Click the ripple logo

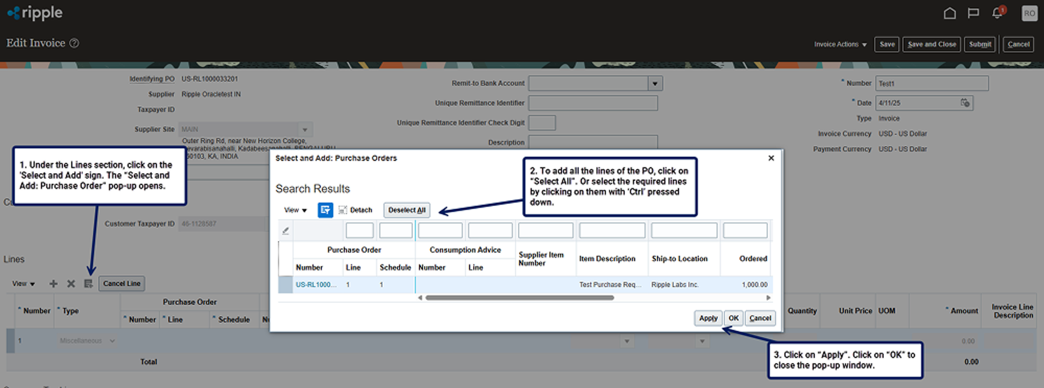35,13
